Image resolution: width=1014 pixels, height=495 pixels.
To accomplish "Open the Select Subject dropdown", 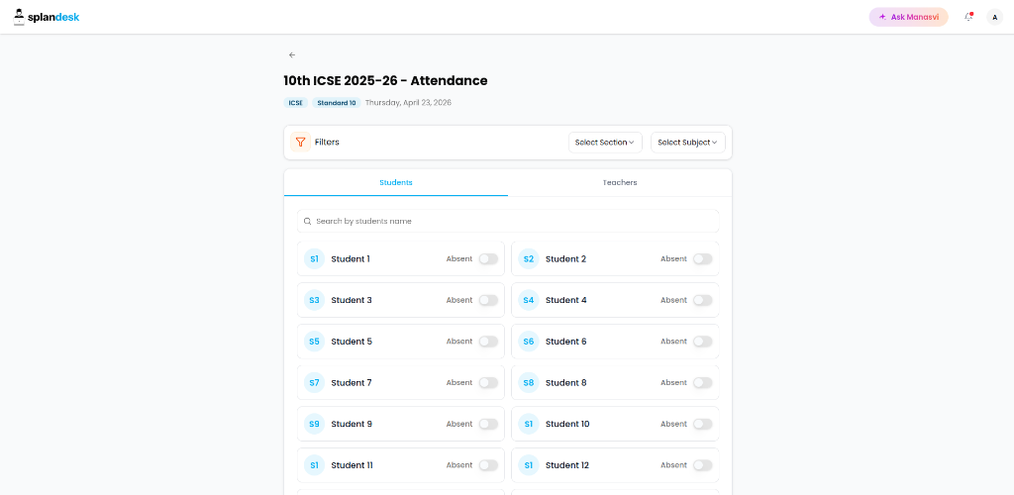I will coord(687,143).
